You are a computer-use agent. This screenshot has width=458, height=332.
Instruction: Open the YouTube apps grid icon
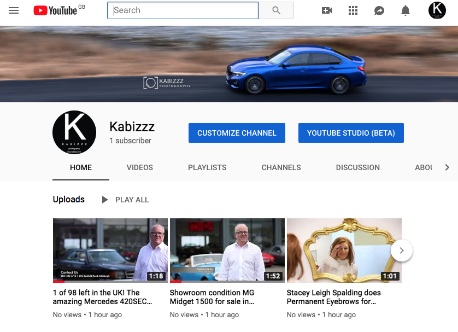[x=353, y=10]
